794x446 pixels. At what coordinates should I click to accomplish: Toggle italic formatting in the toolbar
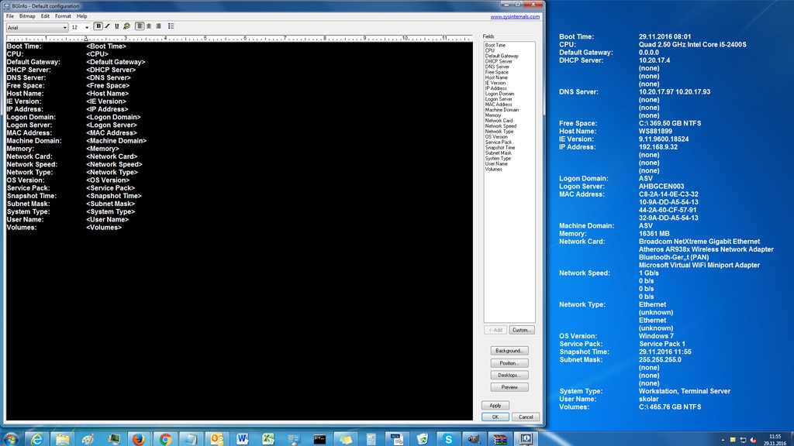pyautogui.click(x=107, y=26)
